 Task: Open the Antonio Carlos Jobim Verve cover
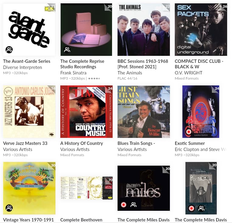(x=29, y=112)
